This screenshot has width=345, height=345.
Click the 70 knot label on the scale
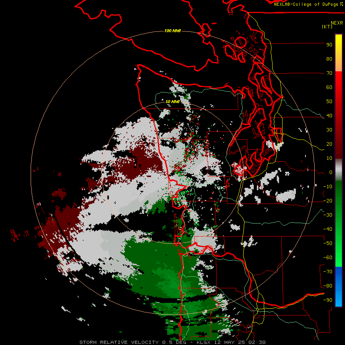[x=329, y=73]
